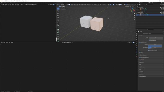
Task: Switch perspective/orthographic view gizmo
Action: 134,19
